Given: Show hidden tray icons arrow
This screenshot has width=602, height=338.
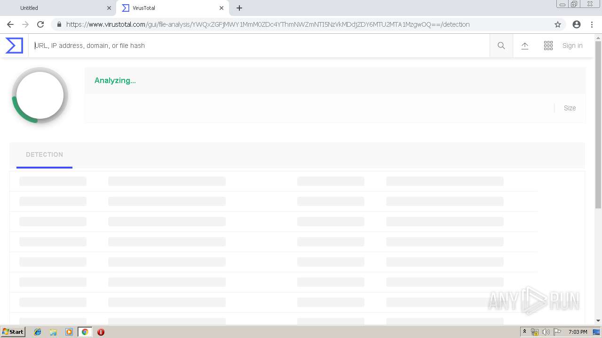Looking at the screenshot, I should pos(524,332).
